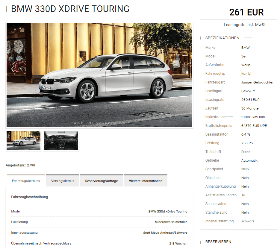277x249 pixels.
Task: Click the Assistiertes Fahren value 'Ja'
Action: click(x=243, y=195)
